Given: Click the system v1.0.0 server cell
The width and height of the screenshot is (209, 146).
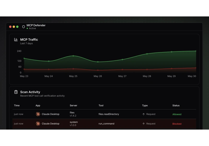Looking at the screenshot, I should pos(74,124).
